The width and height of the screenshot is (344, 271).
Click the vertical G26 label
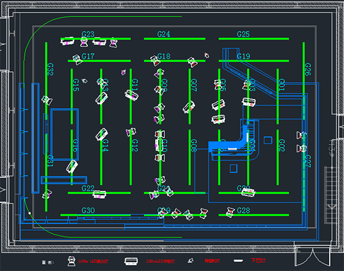coord(308,69)
